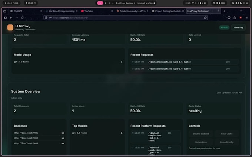
Task: Click the Active Users value 1
Action: (x=73, y=111)
